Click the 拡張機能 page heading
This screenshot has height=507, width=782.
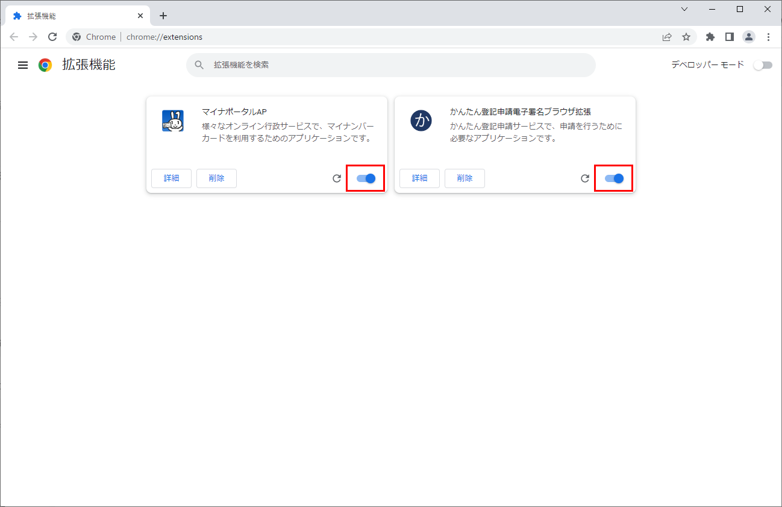point(89,65)
